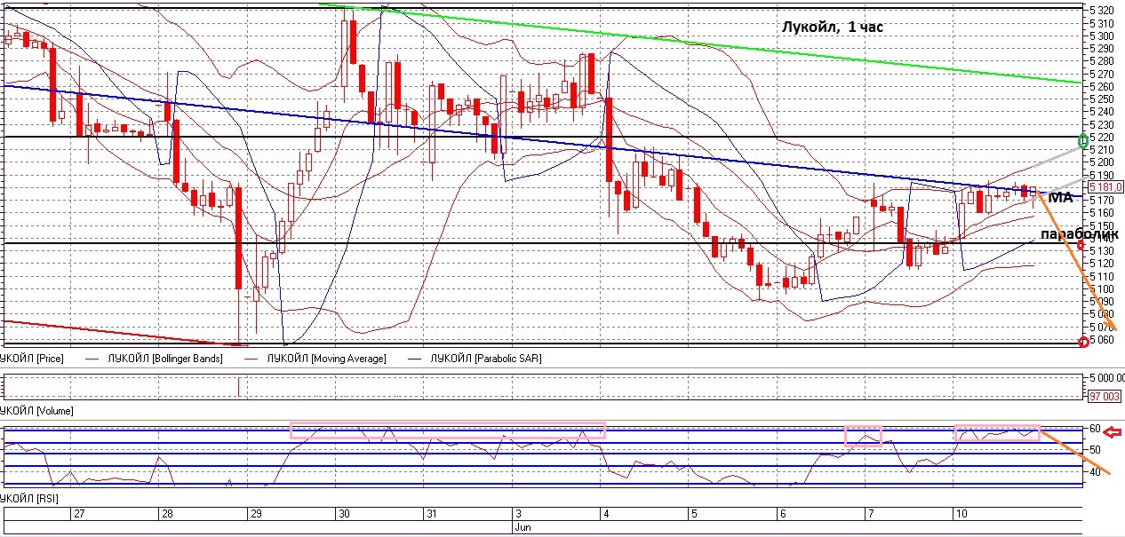Click the 5 250 price axis label
The width and height of the screenshot is (1125, 537).
1104,99
